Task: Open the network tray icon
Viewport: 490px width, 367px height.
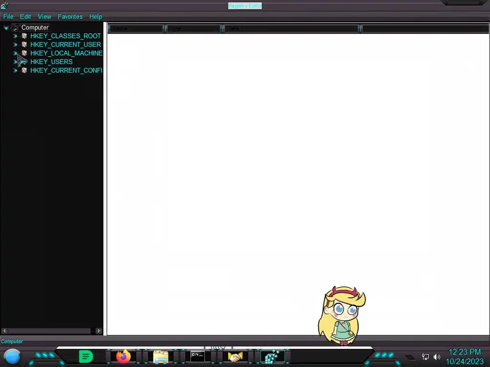Action: coord(425,356)
